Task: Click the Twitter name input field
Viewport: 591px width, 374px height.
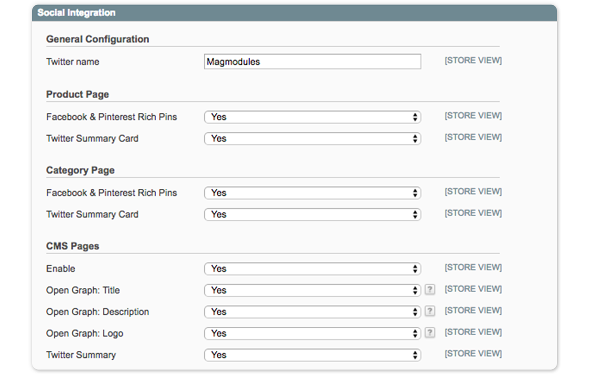Action: [x=312, y=62]
